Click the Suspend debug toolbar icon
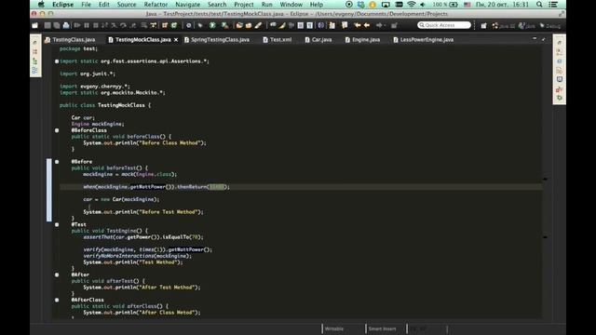Image resolution: width=596 pixels, height=335 pixels. [87, 25]
